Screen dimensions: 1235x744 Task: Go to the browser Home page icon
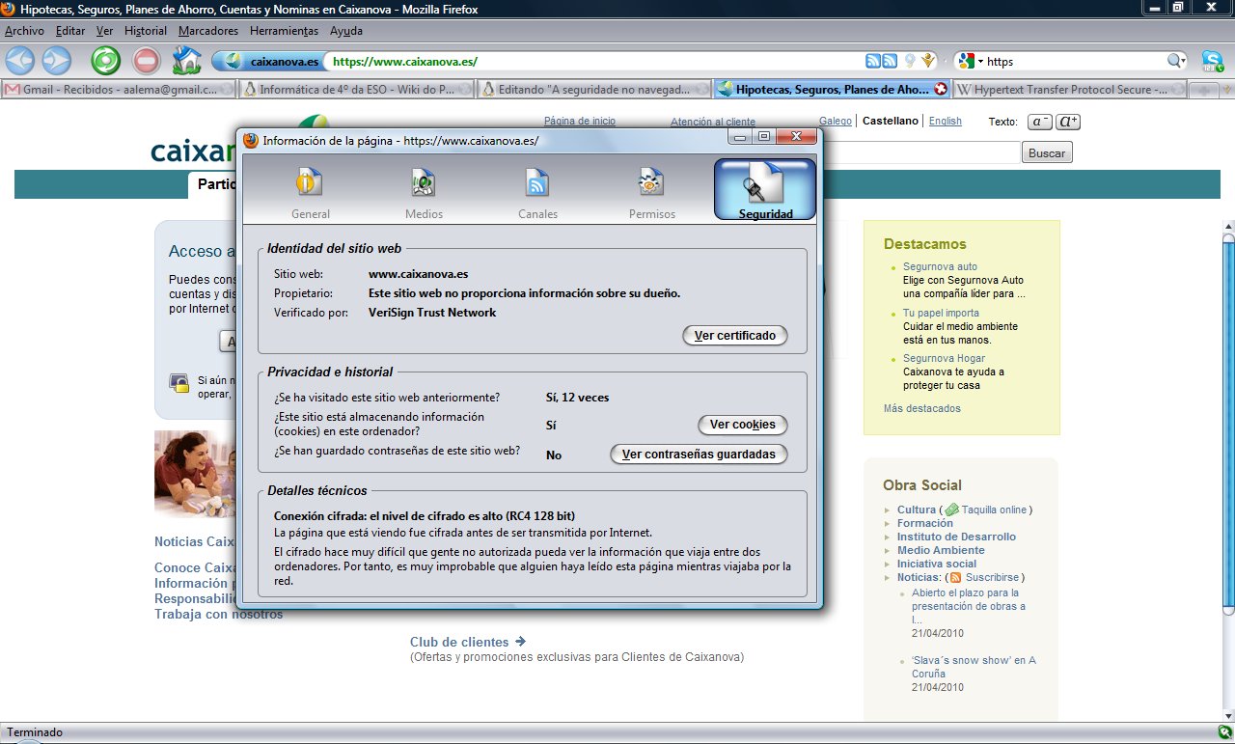pos(186,61)
